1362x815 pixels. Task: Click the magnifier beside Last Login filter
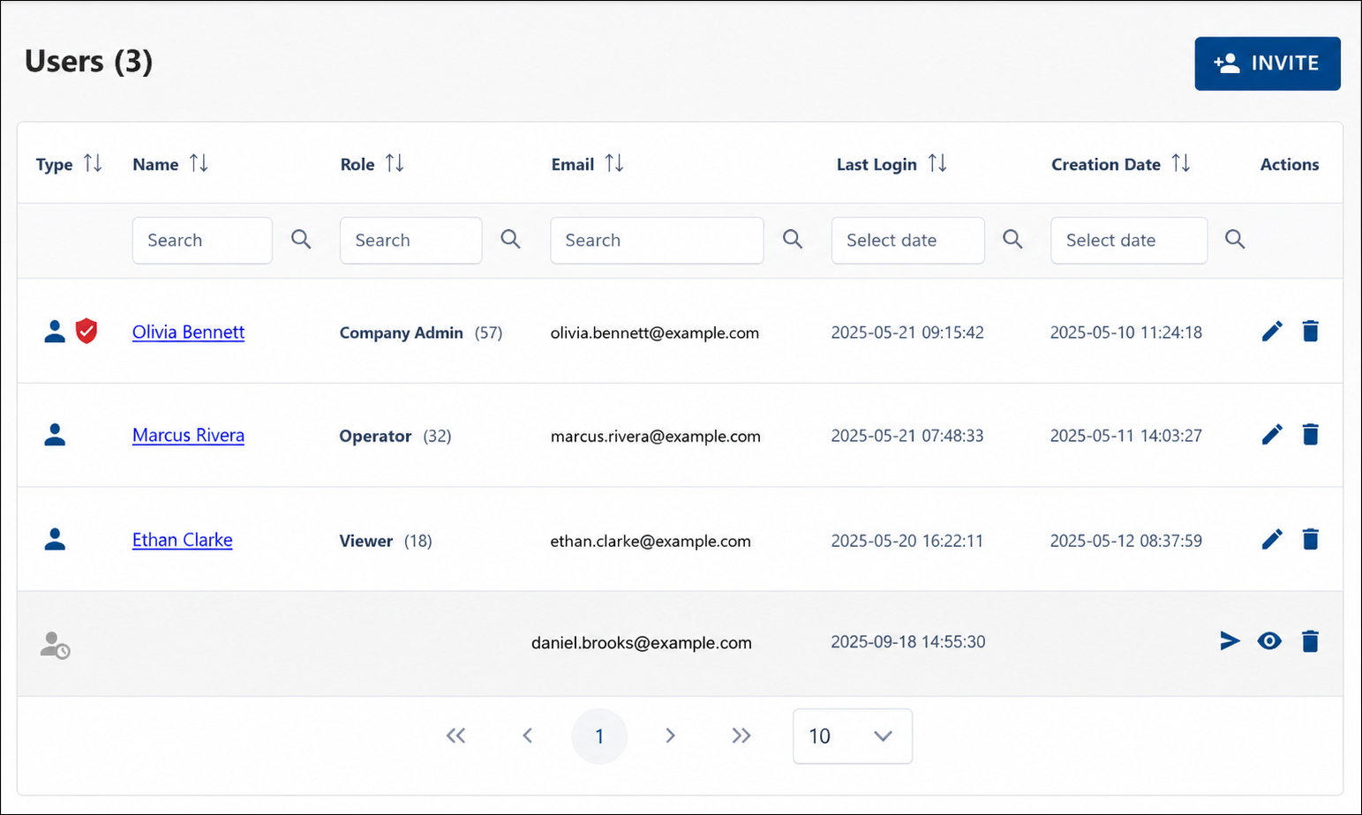pyautogui.click(x=1012, y=239)
